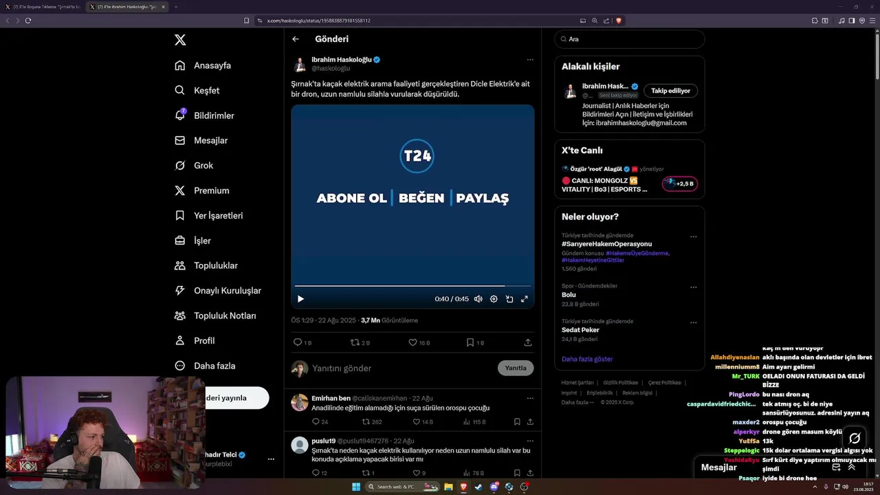The height and width of the screenshot is (495, 880).
Task: Open Profil in the sidebar
Action: (x=195, y=340)
